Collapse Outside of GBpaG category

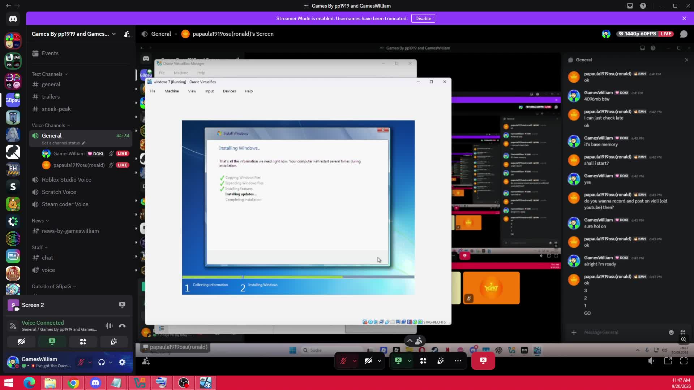(x=54, y=286)
